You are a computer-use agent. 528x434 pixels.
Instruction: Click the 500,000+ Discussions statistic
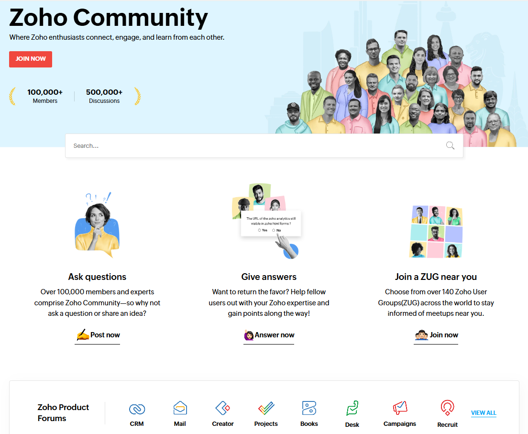coord(104,96)
